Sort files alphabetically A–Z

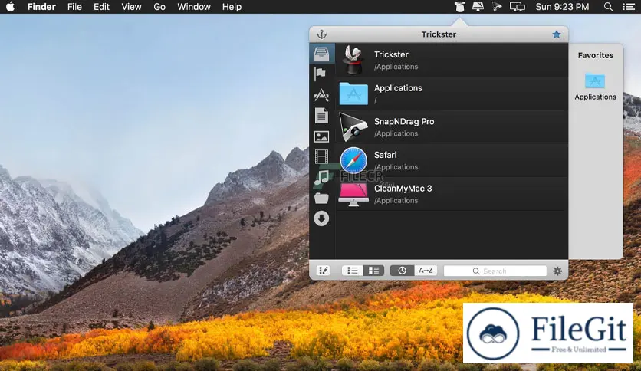click(x=426, y=271)
